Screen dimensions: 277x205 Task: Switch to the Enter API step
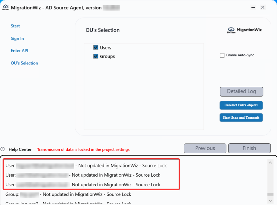19,51
